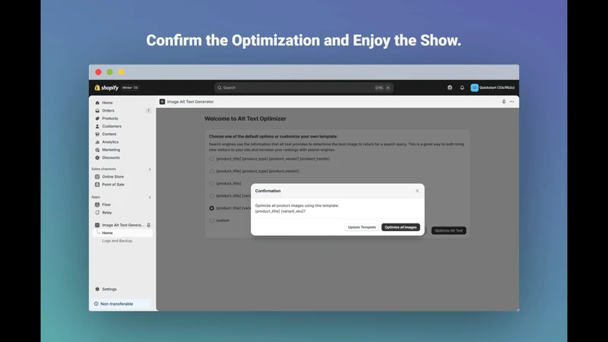608x342 pixels.
Task: Click the search magnifier icon
Action: (220, 87)
